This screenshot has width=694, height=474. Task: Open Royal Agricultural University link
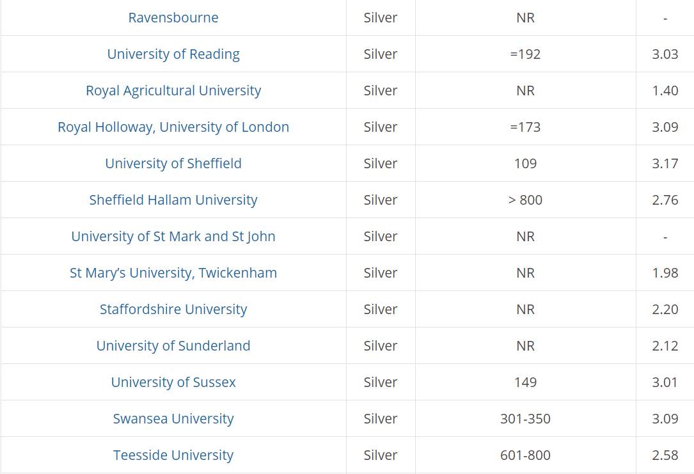coord(173,91)
